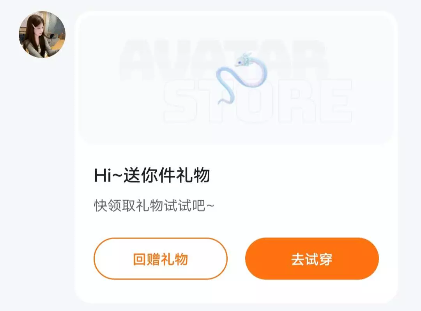The image size is (421, 311).
Task: Tap the dragon's head in gift preview
Action: [244, 60]
